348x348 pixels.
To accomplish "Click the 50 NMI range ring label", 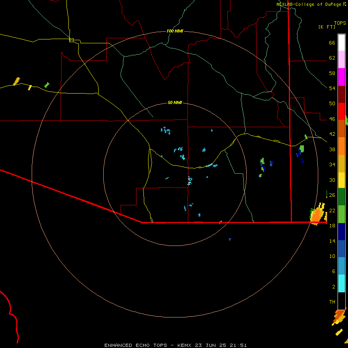I will (x=175, y=102).
